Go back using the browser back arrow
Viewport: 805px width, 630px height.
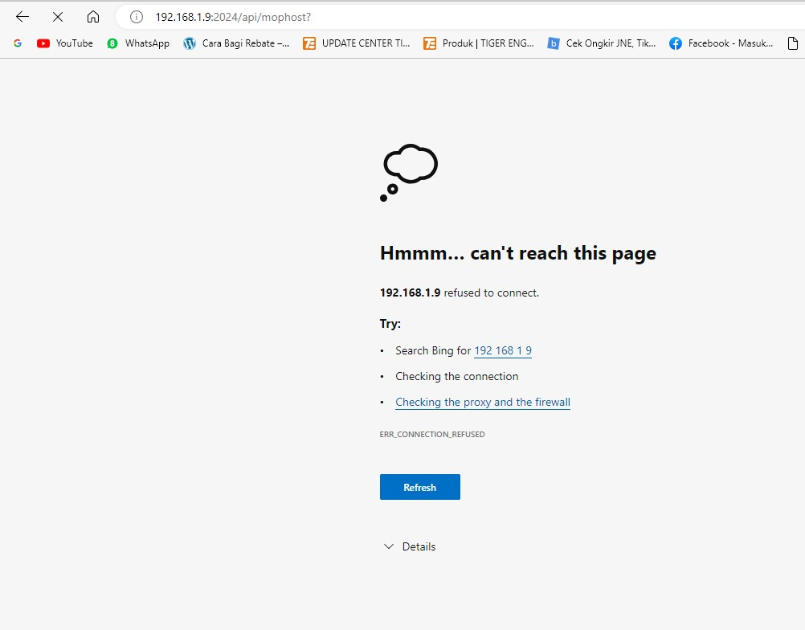coord(22,17)
